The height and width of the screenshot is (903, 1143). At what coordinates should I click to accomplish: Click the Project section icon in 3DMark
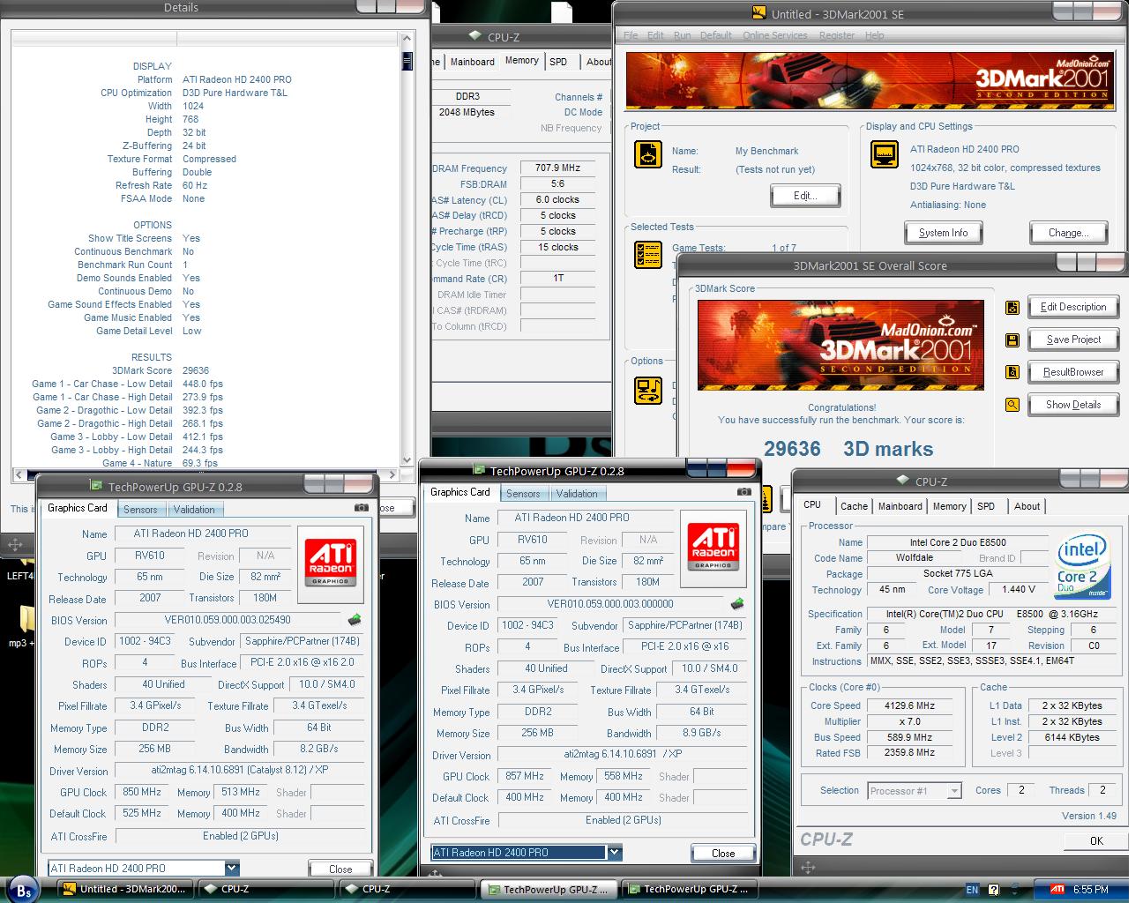pyautogui.click(x=648, y=155)
